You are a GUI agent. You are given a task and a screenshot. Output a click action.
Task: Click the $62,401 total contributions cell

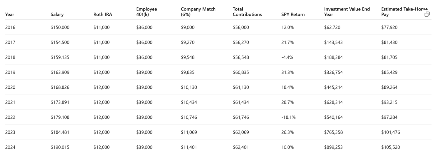pos(241,147)
